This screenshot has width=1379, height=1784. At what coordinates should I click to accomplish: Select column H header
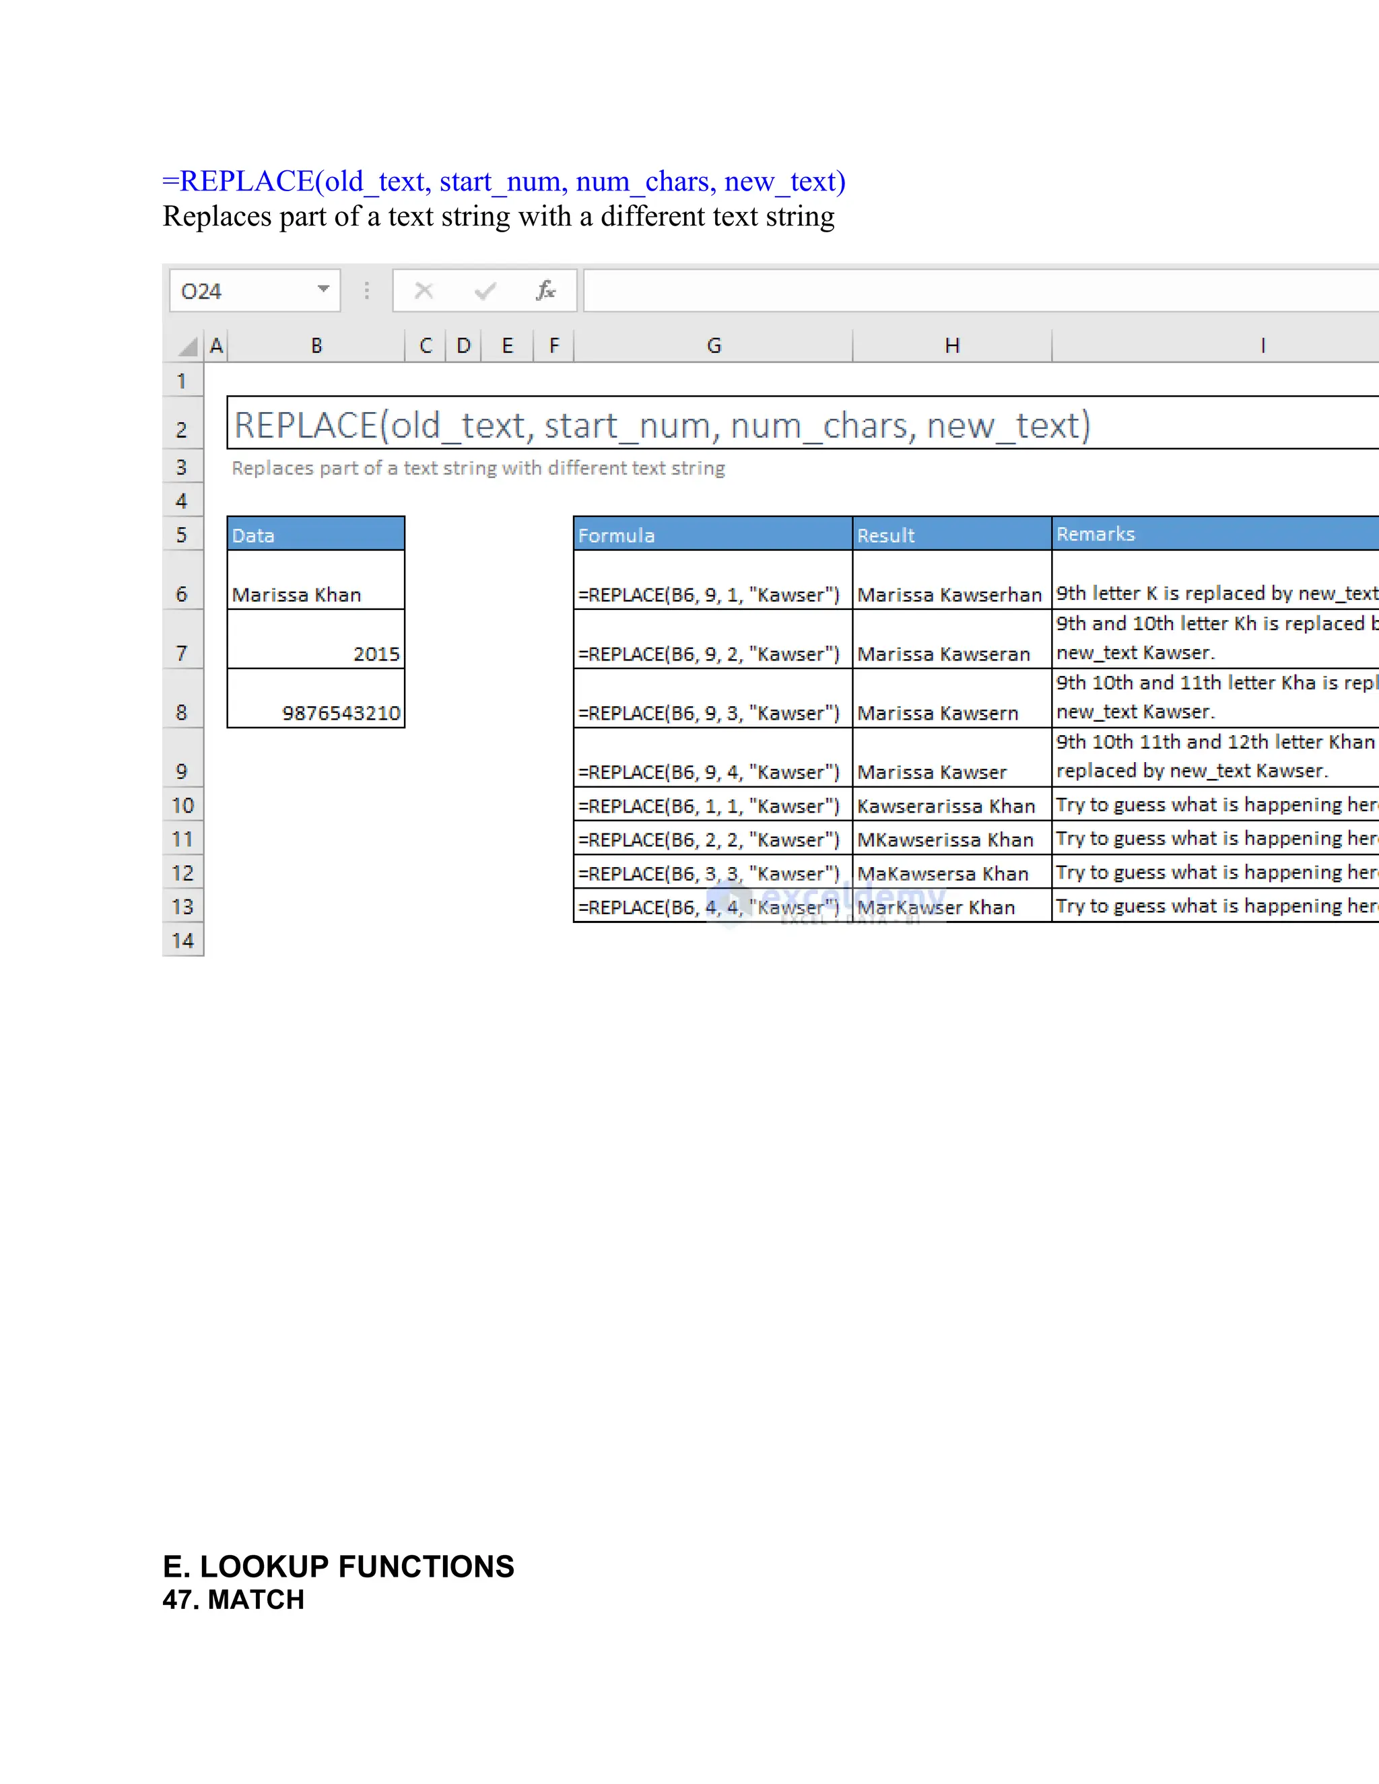(951, 346)
